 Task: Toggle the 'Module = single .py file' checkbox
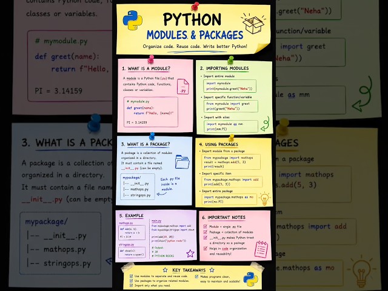click(205, 226)
